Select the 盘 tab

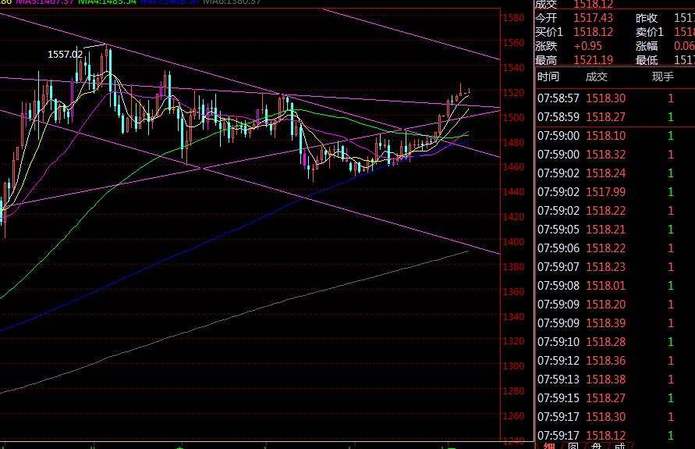(596, 445)
